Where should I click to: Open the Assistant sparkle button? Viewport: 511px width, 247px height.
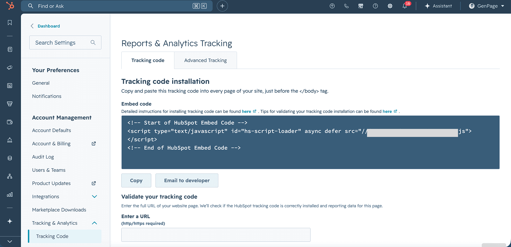coord(438,6)
